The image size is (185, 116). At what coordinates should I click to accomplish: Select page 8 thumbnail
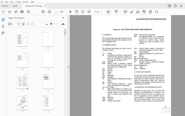(x=48, y=103)
